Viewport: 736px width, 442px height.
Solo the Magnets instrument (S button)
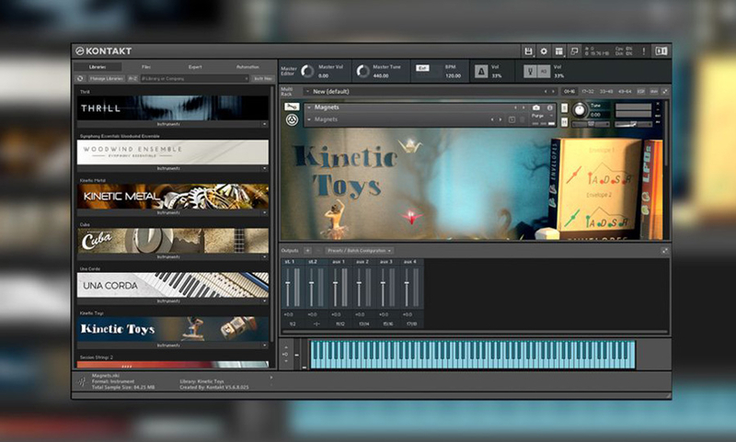(x=564, y=108)
